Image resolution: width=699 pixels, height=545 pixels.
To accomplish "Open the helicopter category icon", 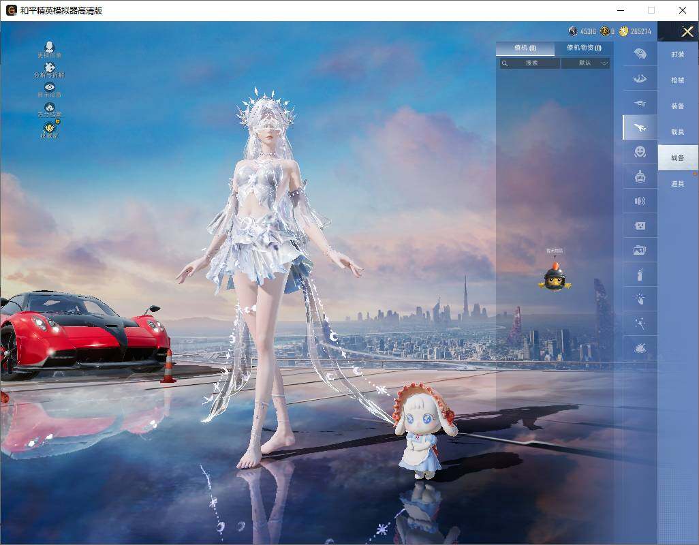I will point(640,103).
